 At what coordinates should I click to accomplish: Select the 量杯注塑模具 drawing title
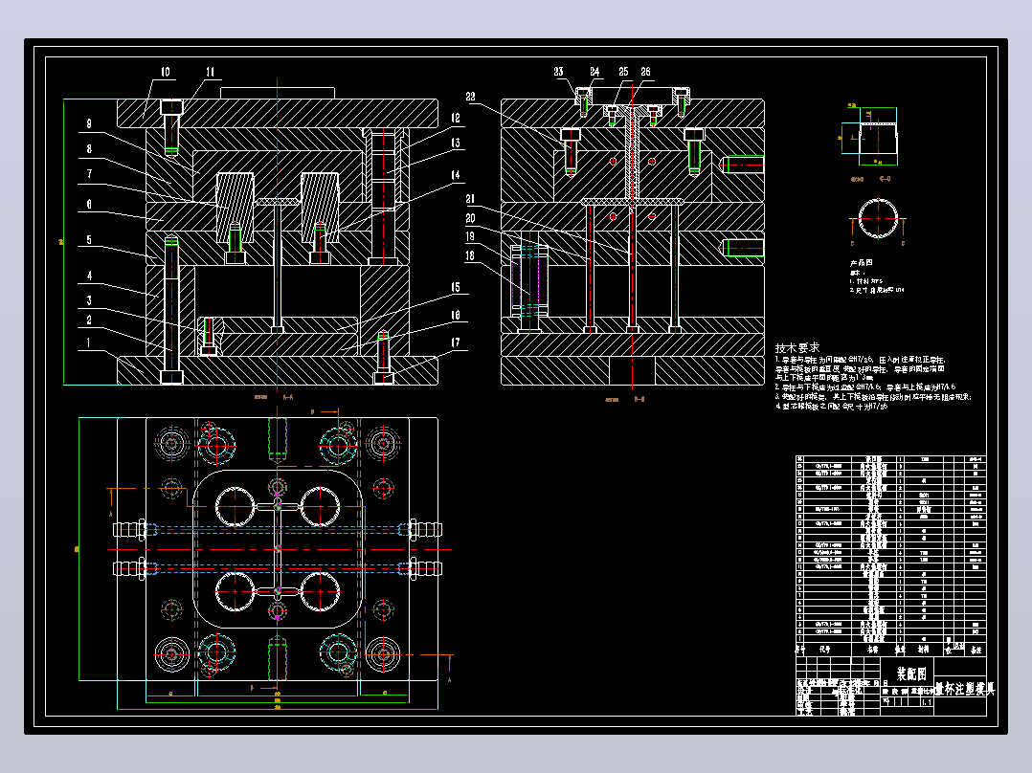[964, 689]
